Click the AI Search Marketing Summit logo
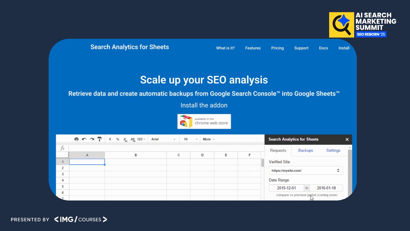 tap(363, 25)
